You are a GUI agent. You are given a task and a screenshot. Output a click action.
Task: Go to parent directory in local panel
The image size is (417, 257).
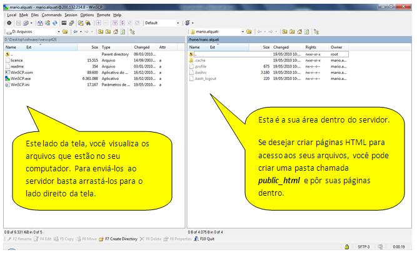(x=101, y=32)
